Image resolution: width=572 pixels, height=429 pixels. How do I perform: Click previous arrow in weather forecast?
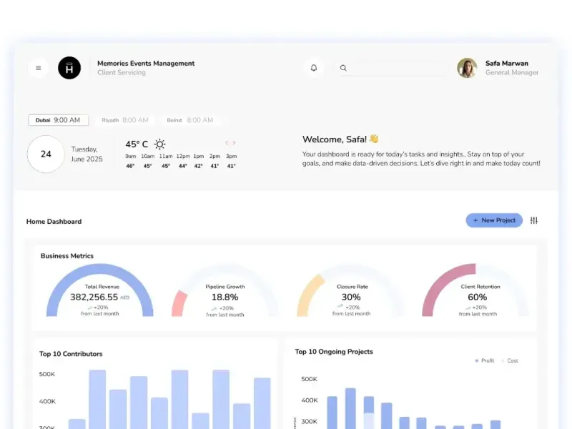227,142
